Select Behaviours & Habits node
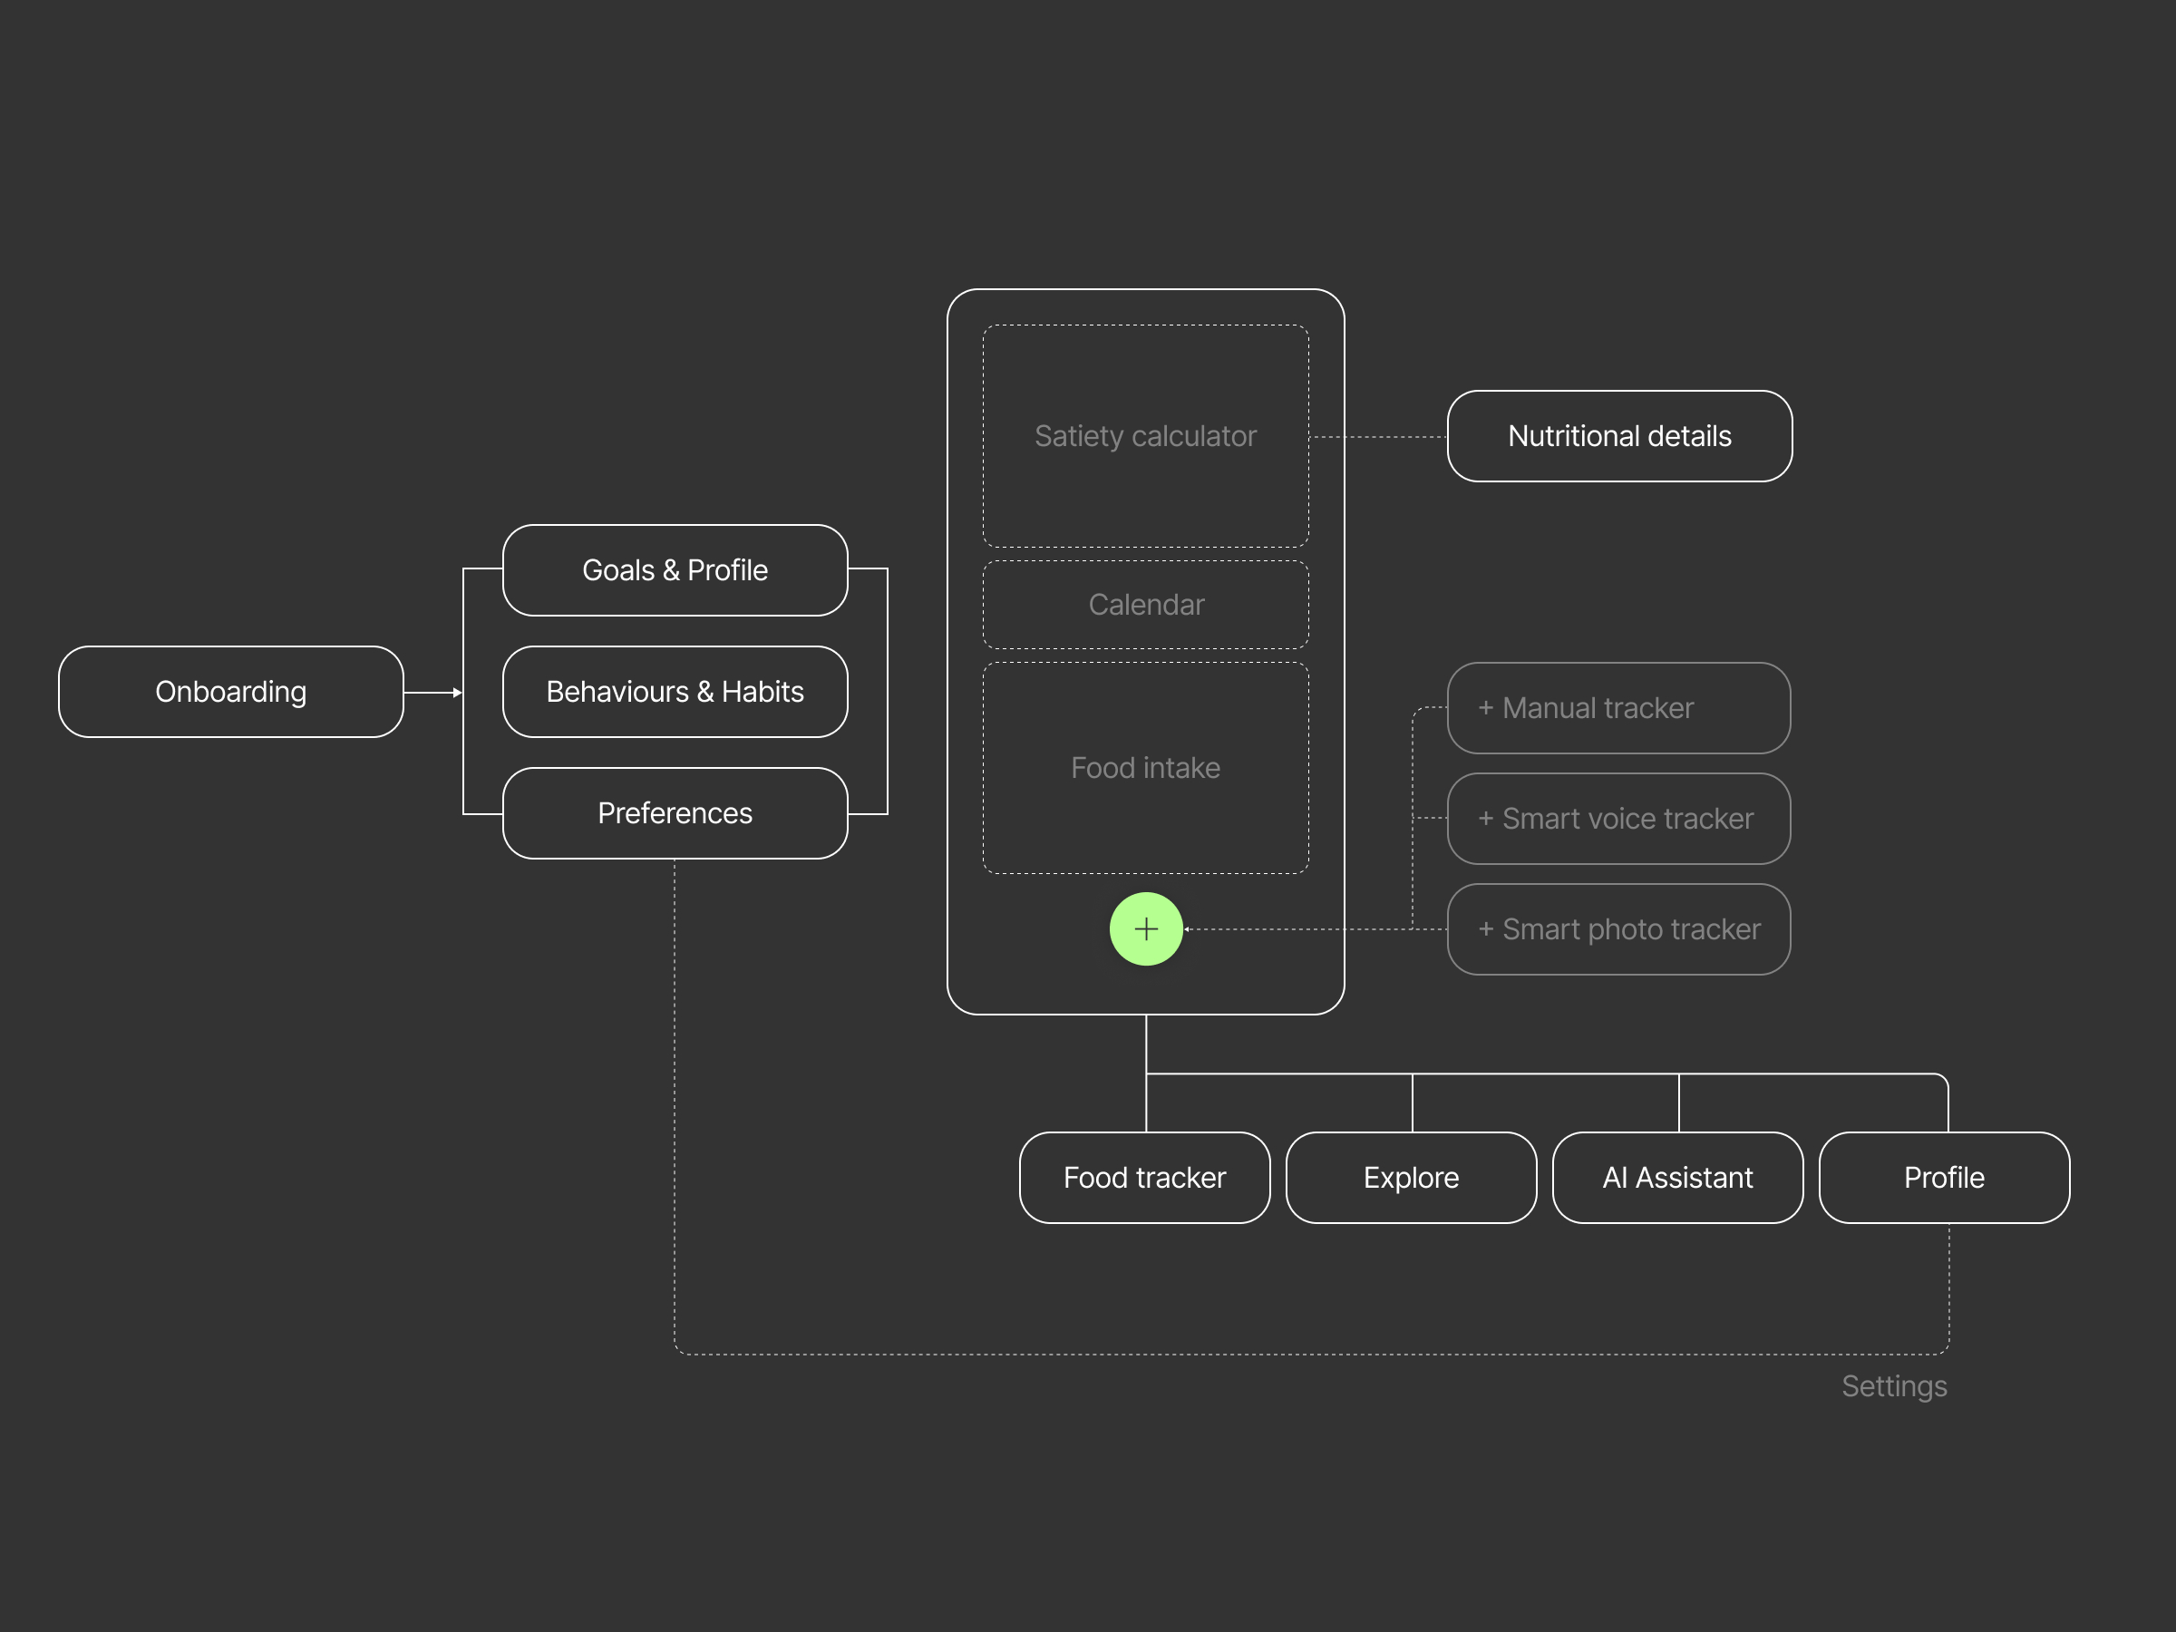 (x=675, y=692)
